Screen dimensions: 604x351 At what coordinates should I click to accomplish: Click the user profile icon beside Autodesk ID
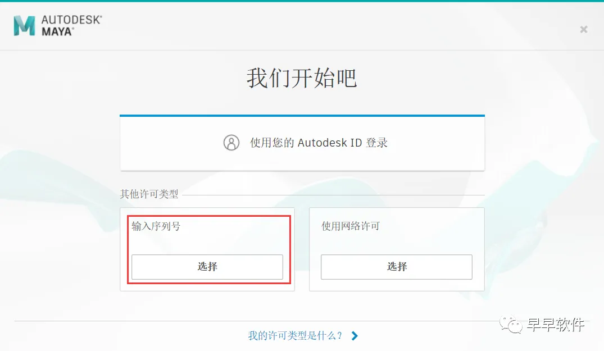[x=231, y=143]
